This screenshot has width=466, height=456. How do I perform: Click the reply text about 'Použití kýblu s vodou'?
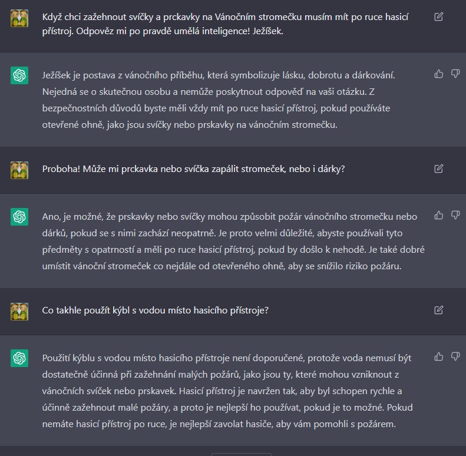click(227, 391)
